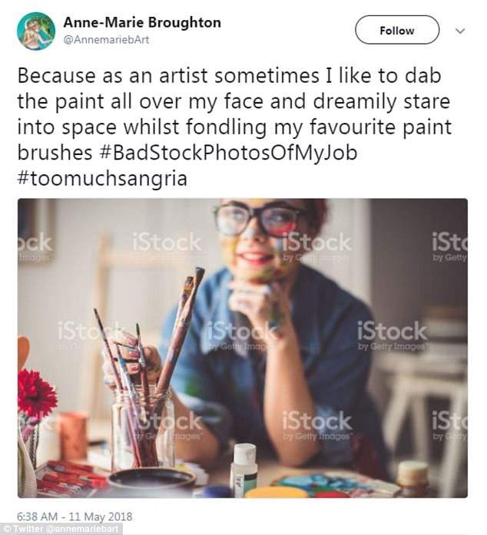487x535 pixels.
Task: Open the Anne-Marie Broughton display name
Action: tap(142, 22)
